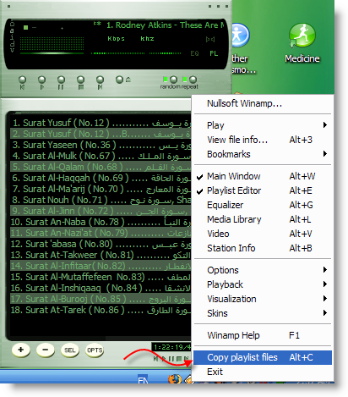Expand the Playback submenu
This screenshot has width=348, height=397.
[263, 284]
